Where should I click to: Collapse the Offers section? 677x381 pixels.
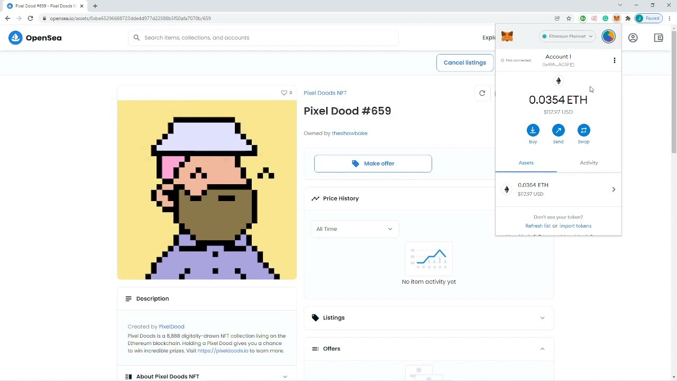click(x=429, y=349)
